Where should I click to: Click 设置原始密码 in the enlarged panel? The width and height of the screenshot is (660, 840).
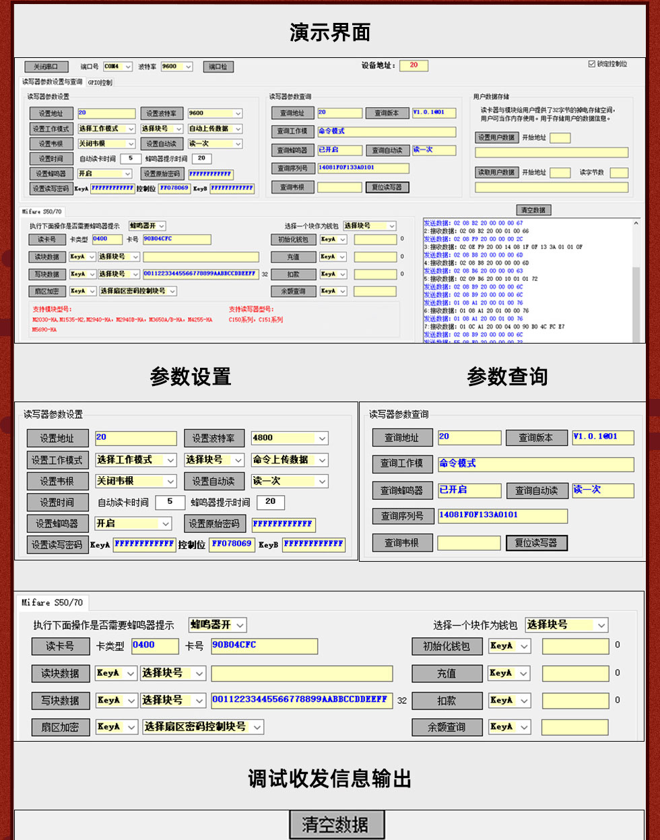pos(213,523)
